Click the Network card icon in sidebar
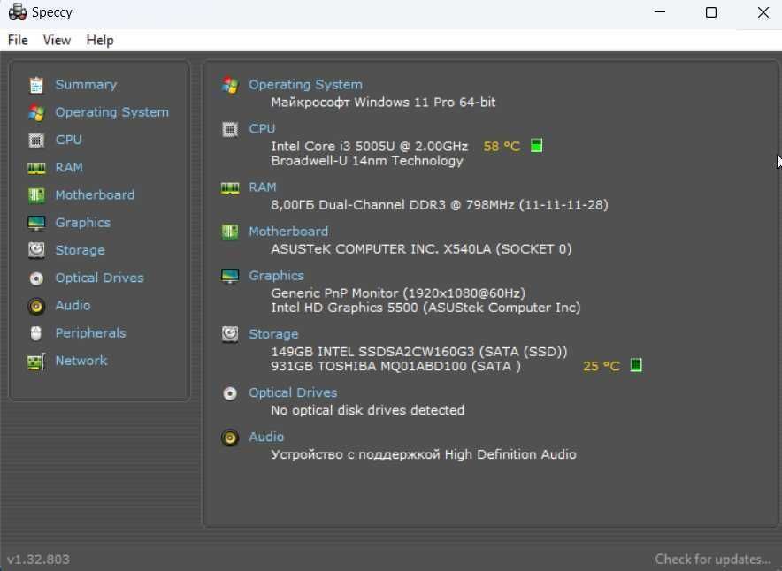The width and height of the screenshot is (782, 571). tap(36, 362)
